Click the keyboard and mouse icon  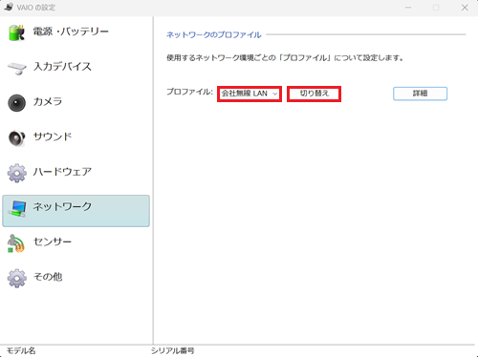click(17, 68)
